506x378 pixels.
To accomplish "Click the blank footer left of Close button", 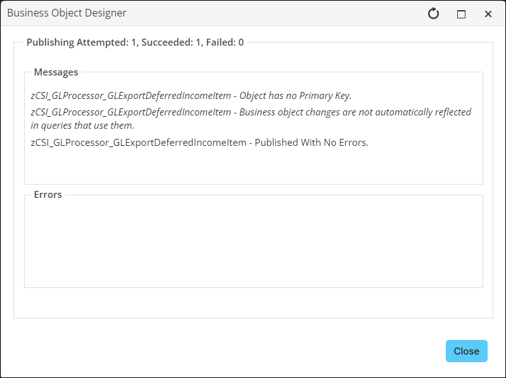I will tap(253, 351).
